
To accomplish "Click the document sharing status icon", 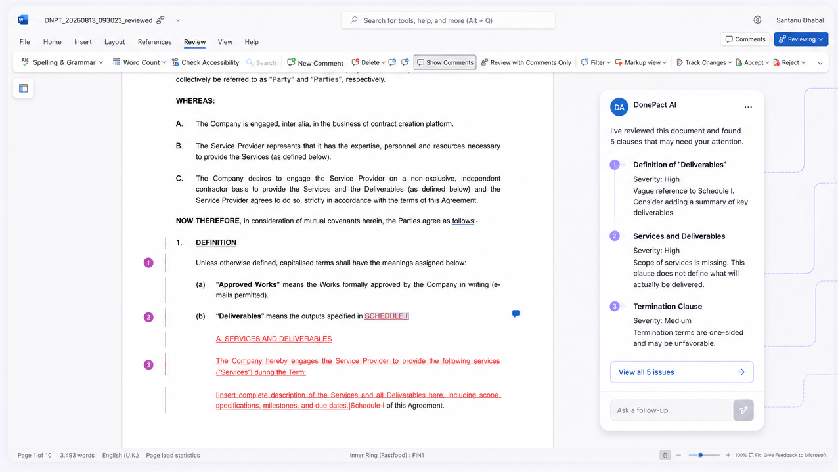I will click(160, 20).
